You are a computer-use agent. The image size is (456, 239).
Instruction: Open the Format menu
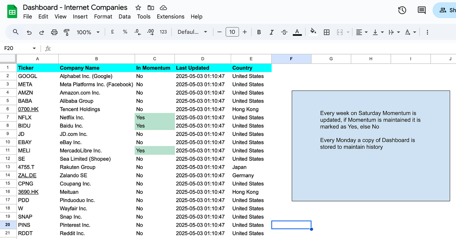[103, 17]
